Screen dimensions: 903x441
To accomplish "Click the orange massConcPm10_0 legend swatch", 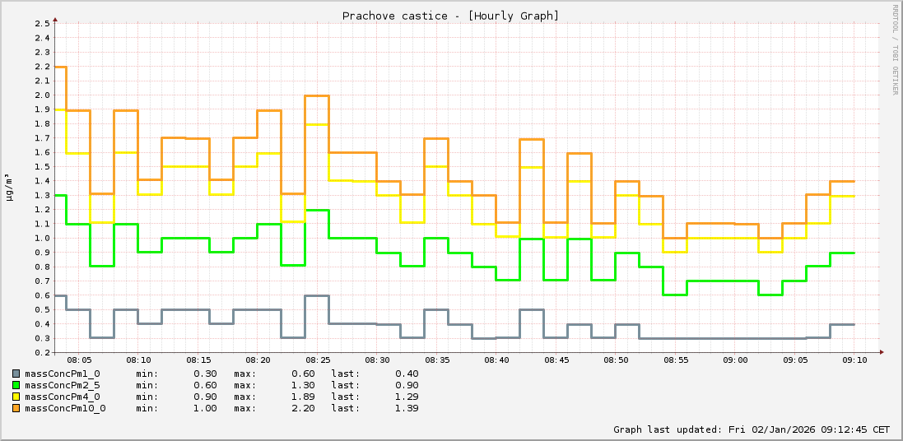I will [16, 408].
